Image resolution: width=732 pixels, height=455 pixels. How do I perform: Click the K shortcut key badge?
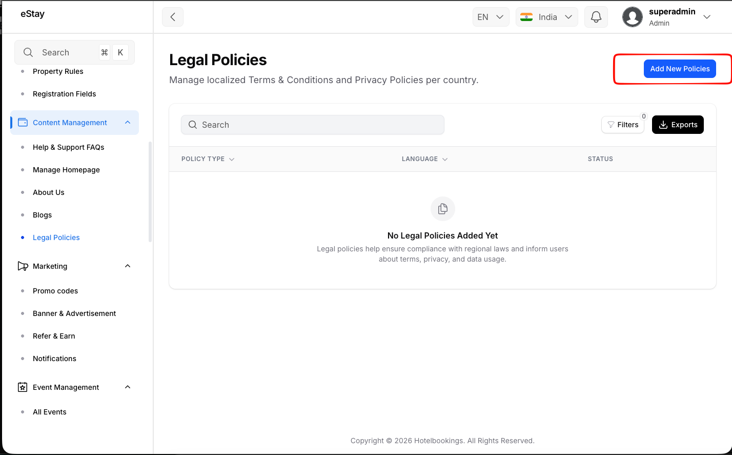click(x=120, y=52)
